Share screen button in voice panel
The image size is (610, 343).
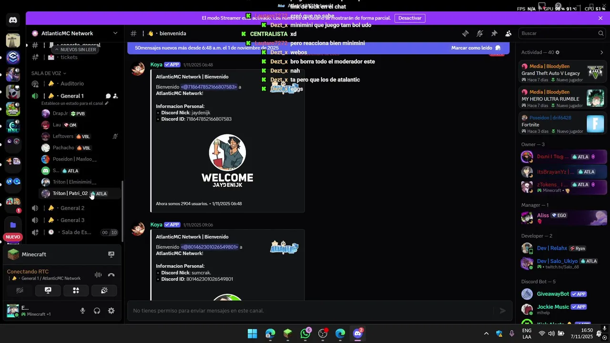click(x=48, y=291)
